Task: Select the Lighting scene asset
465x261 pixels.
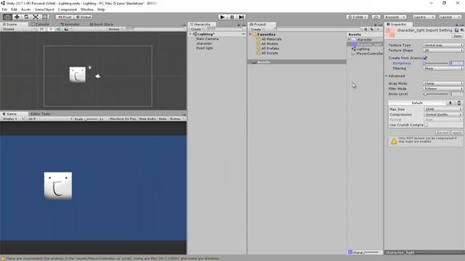Action: pos(363,49)
